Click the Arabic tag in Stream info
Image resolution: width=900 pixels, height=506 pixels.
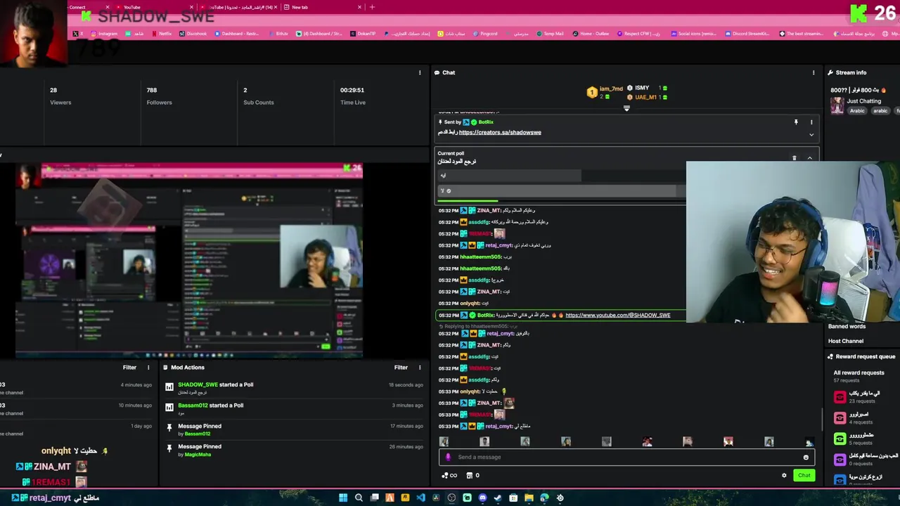pos(857,110)
